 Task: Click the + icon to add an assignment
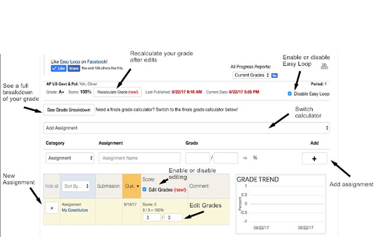pos(314,158)
